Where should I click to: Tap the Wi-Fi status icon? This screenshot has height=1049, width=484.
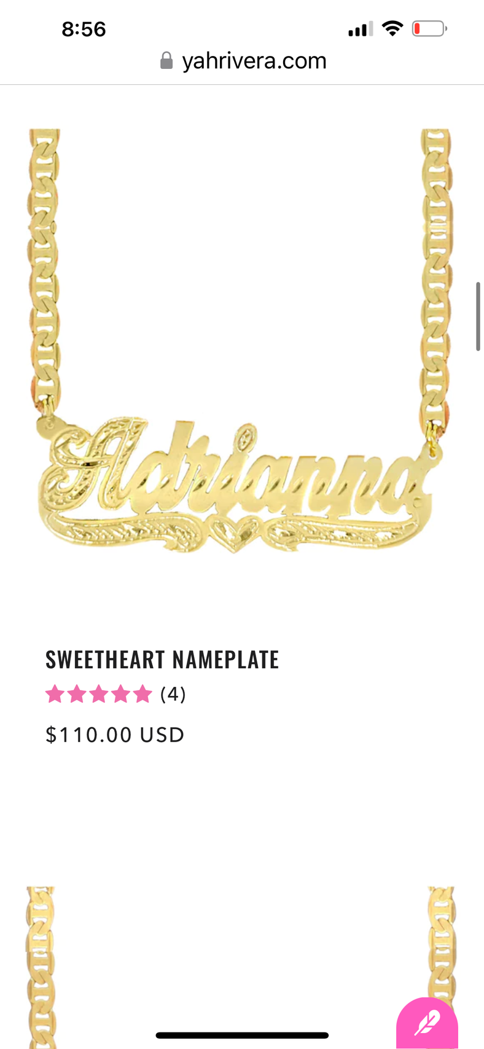(x=392, y=28)
